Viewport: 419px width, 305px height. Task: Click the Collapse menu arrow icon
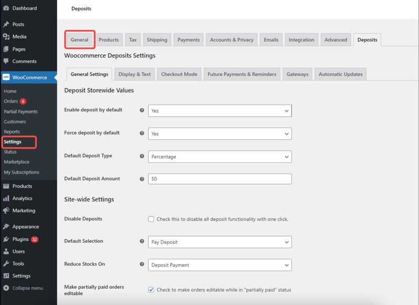(x=6, y=288)
